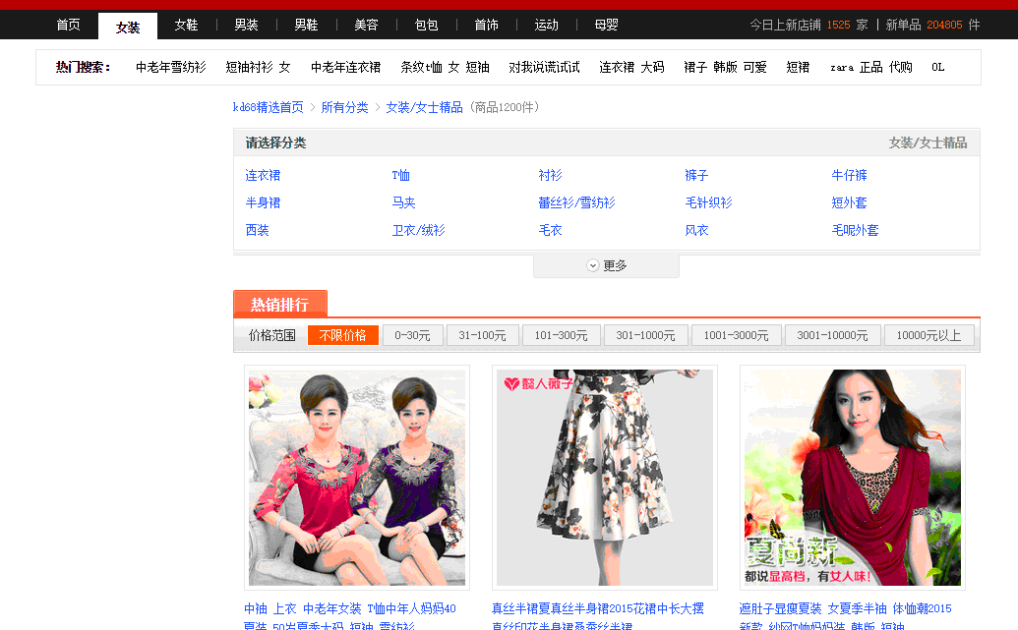1018x630 pixels.
Task: Pick the 10000元以上 price filter
Action: (928, 335)
